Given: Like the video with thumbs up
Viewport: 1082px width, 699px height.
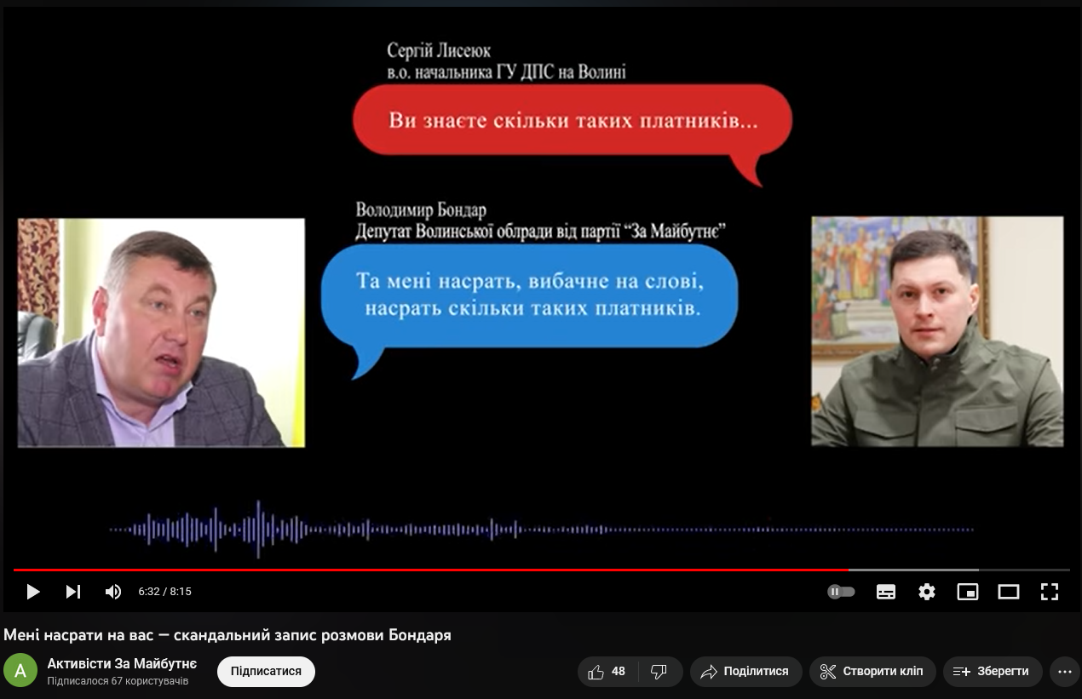Looking at the screenshot, I should pyautogui.click(x=607, y=672).
